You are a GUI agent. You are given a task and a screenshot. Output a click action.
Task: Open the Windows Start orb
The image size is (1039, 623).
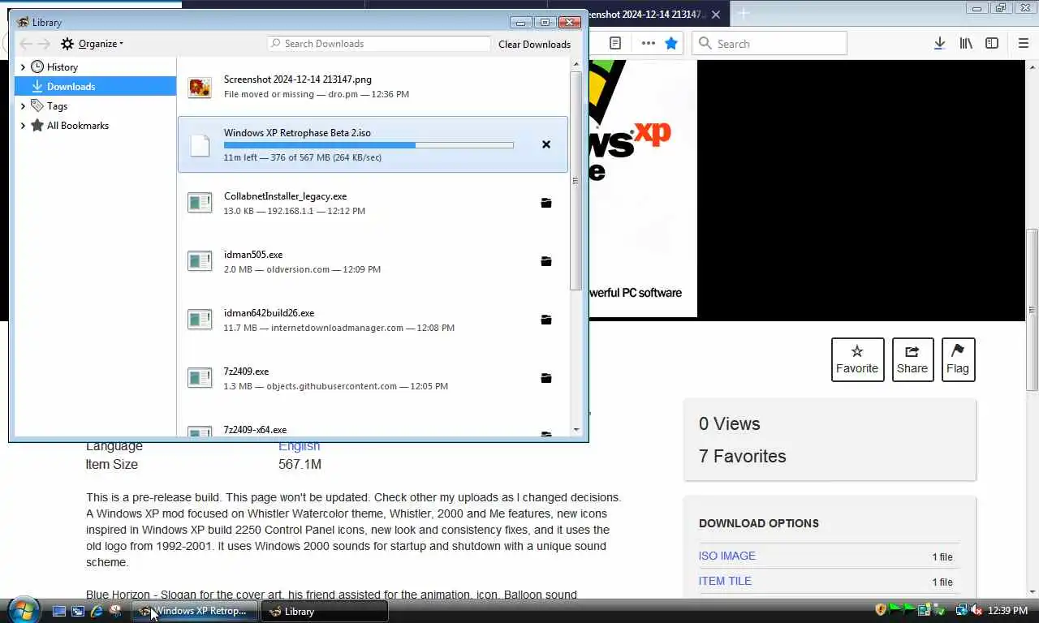point(24,610)
